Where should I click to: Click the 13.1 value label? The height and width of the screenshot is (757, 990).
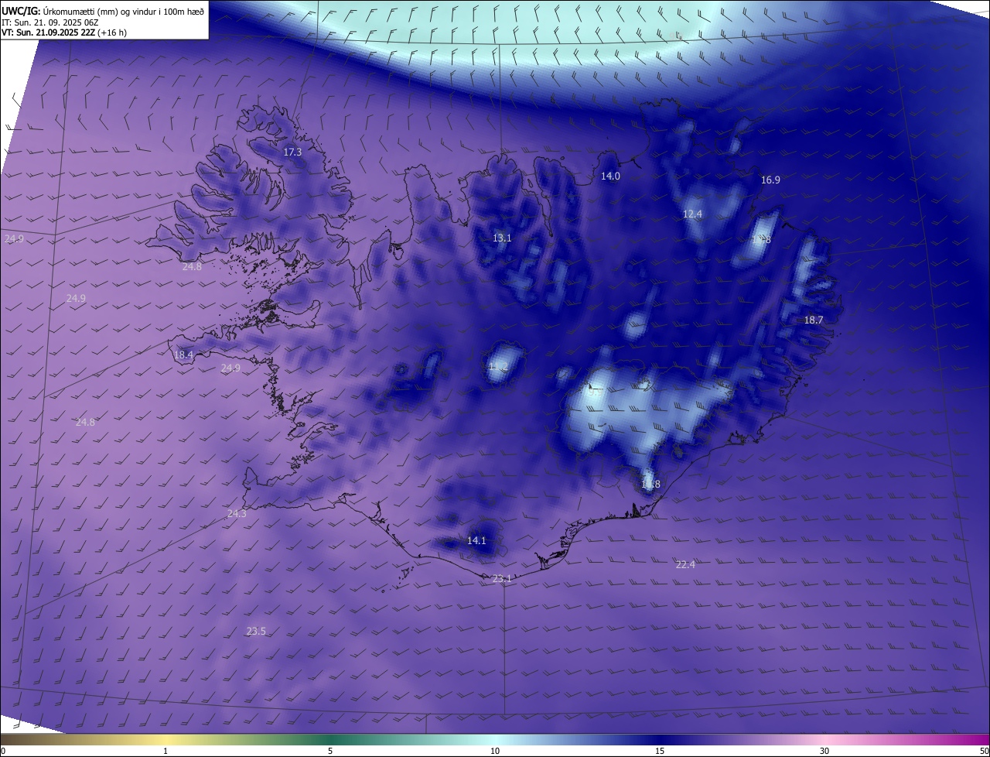click(x=502, y=238)
